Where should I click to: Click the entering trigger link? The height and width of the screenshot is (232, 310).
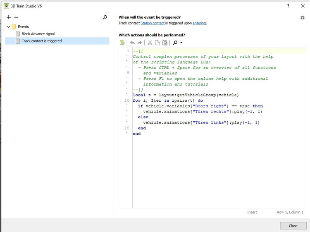pyautogui.click(x=199, y=23)
